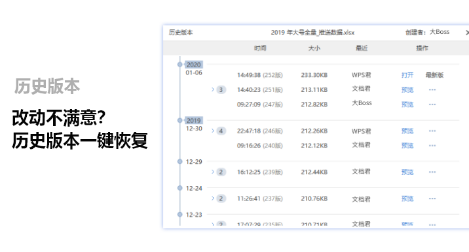Viewport: 469px width, 252px height.
Task: Open more options for the 09:27:09 version
Action: (x=432, y=104)
